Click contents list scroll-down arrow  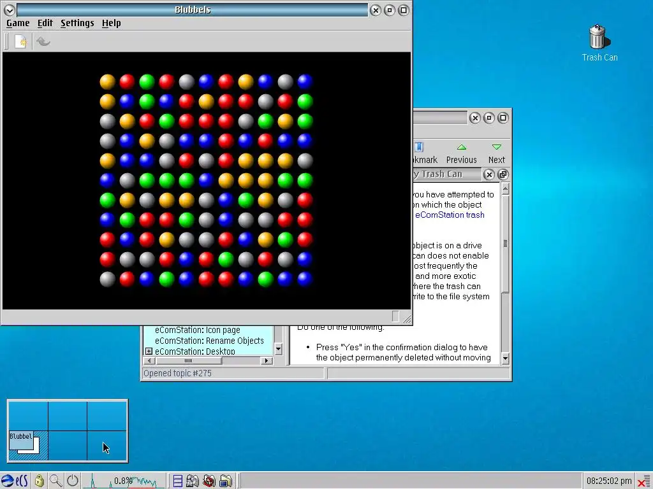pos(279,350)
